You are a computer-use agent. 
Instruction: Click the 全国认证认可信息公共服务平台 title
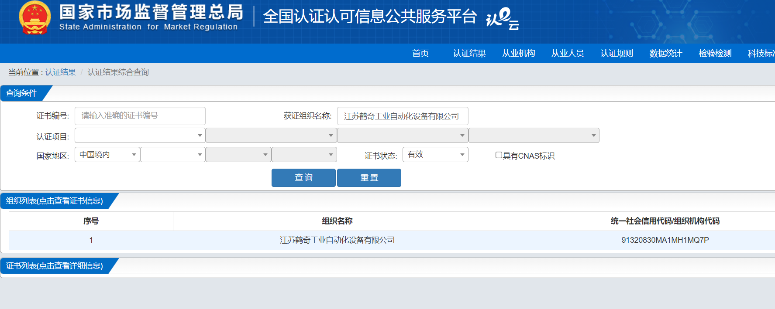pyautogui.click(x=370, y=17)
